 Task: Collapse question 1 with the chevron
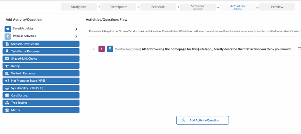coord(93,49)
